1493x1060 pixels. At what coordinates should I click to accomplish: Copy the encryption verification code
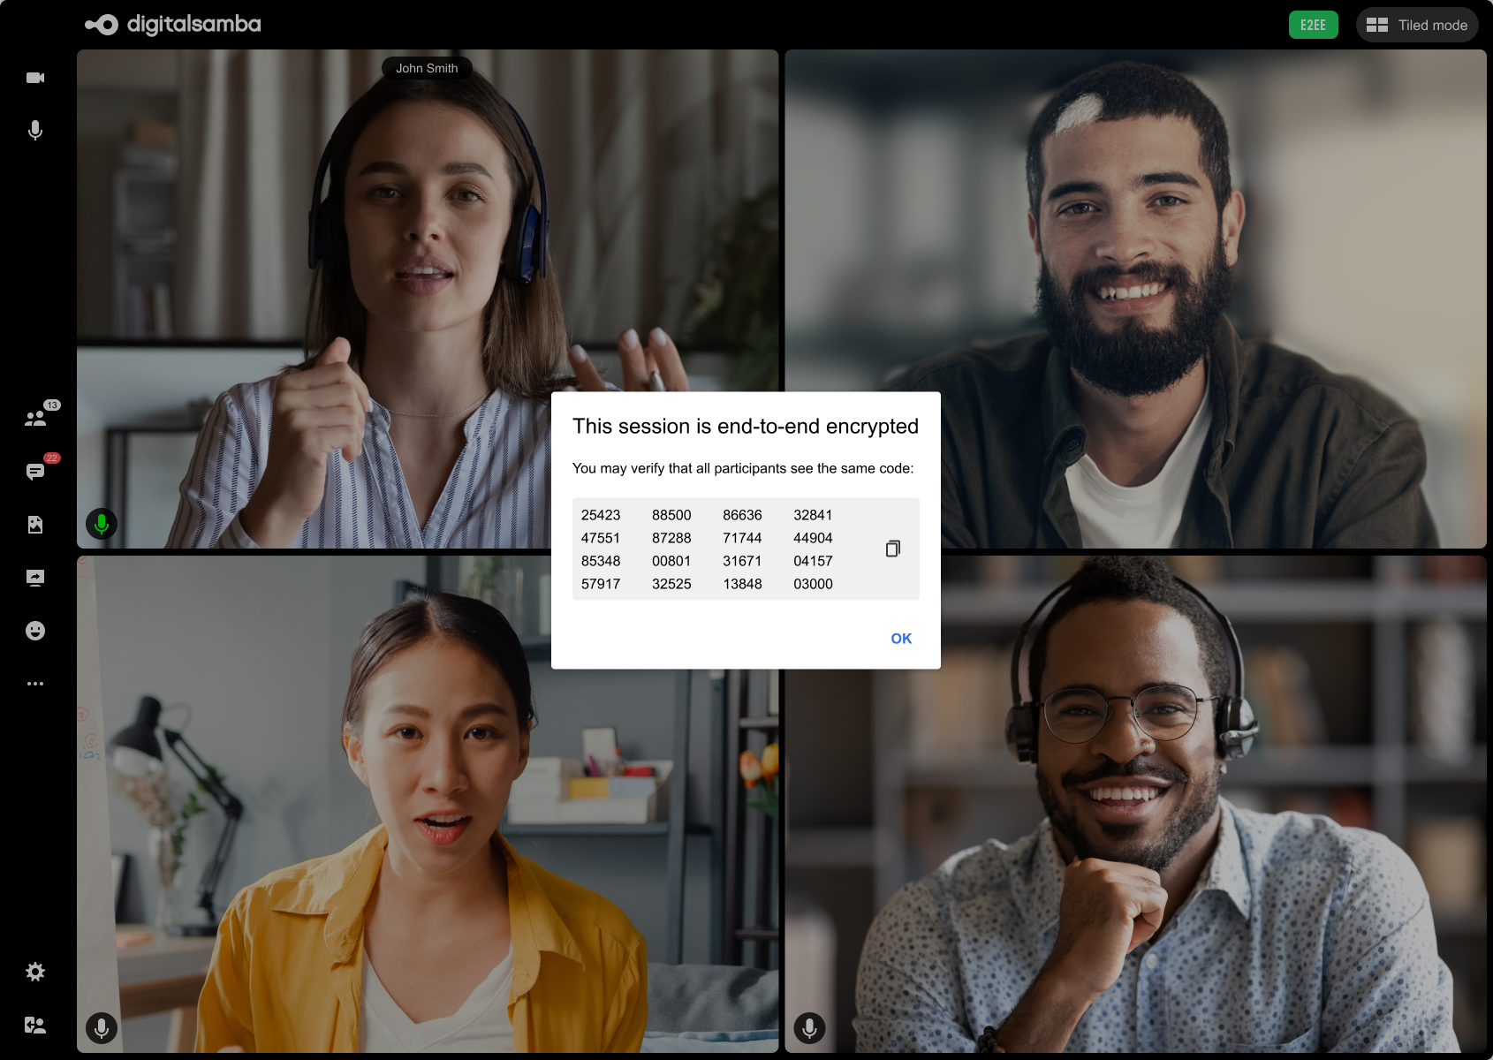pos(892,549)
